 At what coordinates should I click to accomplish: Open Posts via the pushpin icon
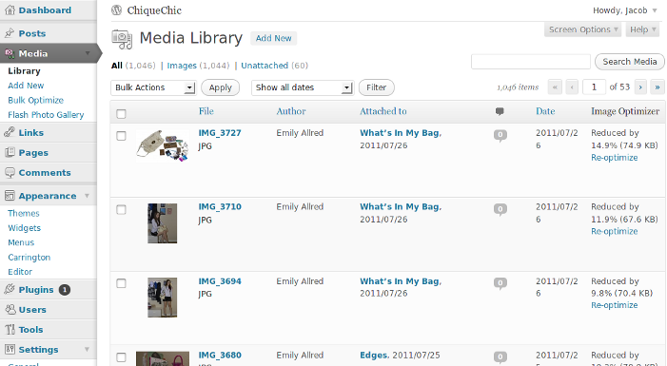coord(10,33)
